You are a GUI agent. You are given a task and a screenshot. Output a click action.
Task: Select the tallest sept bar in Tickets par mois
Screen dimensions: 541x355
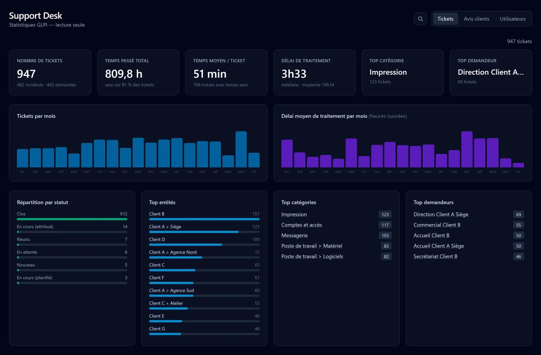241,149
